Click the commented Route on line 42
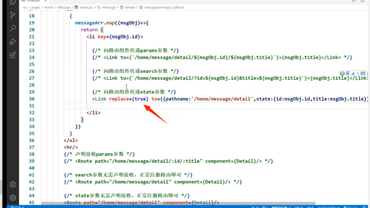This screenshot has width=370, height=208. pos(153,182)
